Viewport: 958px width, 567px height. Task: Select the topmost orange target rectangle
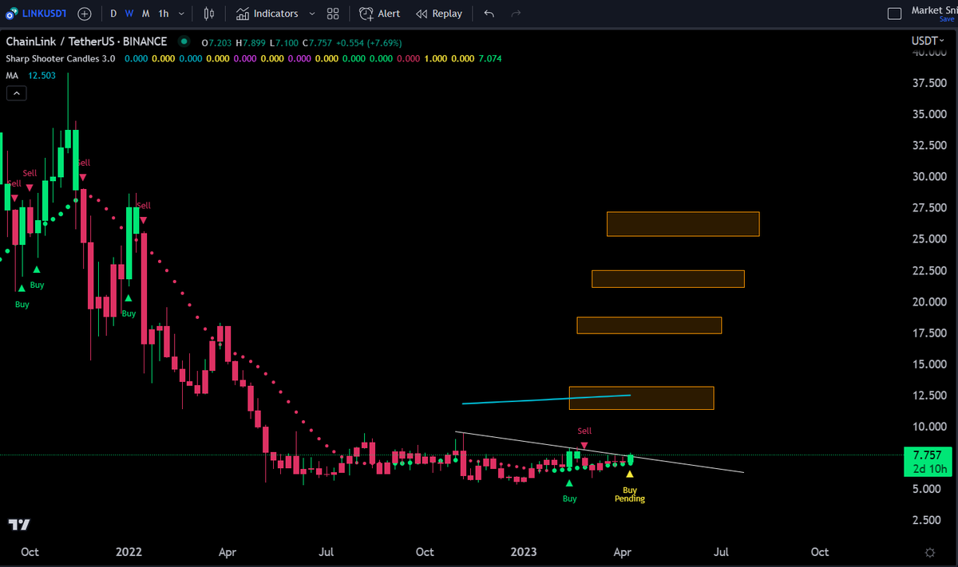tap(683, 224)
